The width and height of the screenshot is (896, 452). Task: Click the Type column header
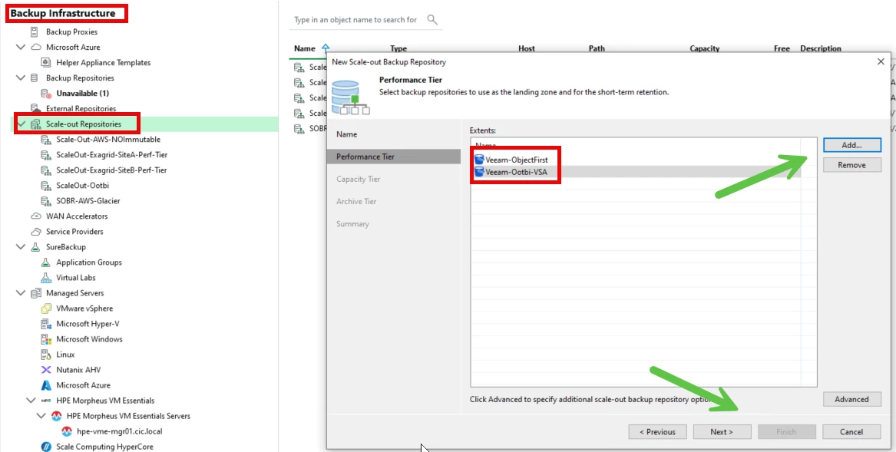398,48
